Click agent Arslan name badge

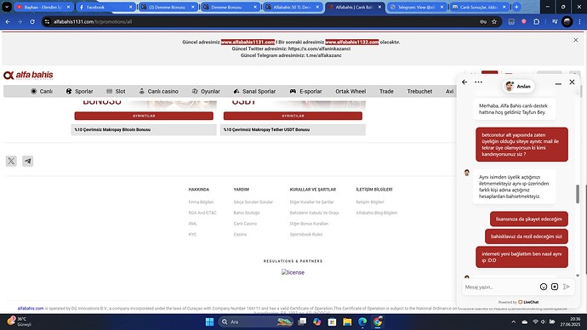point(518,87)
